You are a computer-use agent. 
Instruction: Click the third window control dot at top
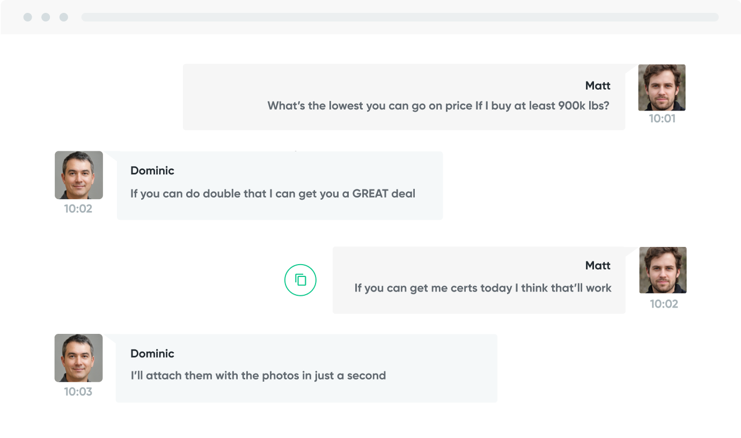[x=64, y=17]
